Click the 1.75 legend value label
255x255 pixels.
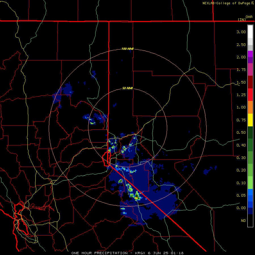point(241,70)
